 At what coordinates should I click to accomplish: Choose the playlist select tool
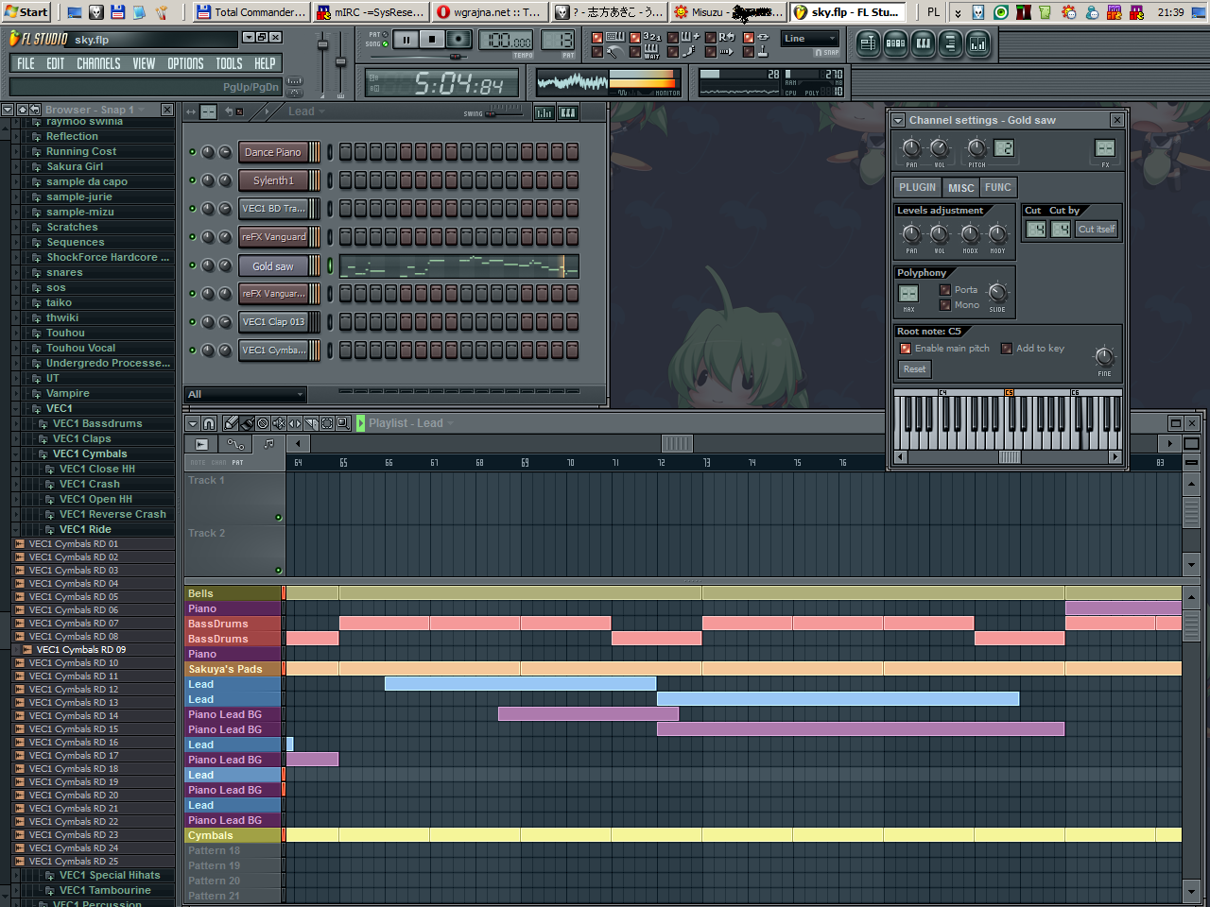[x=327, y=423]
